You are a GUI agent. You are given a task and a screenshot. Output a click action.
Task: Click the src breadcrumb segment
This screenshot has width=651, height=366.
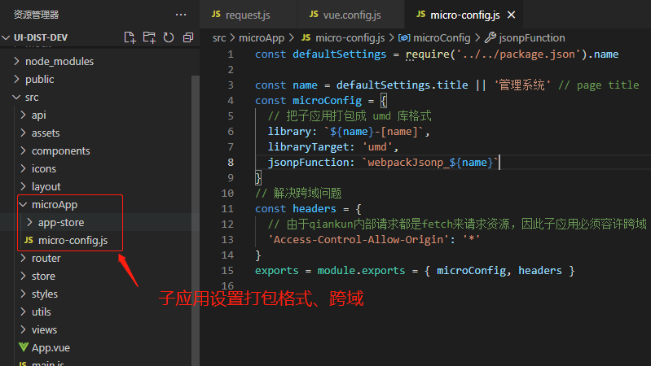coord(219,37)
